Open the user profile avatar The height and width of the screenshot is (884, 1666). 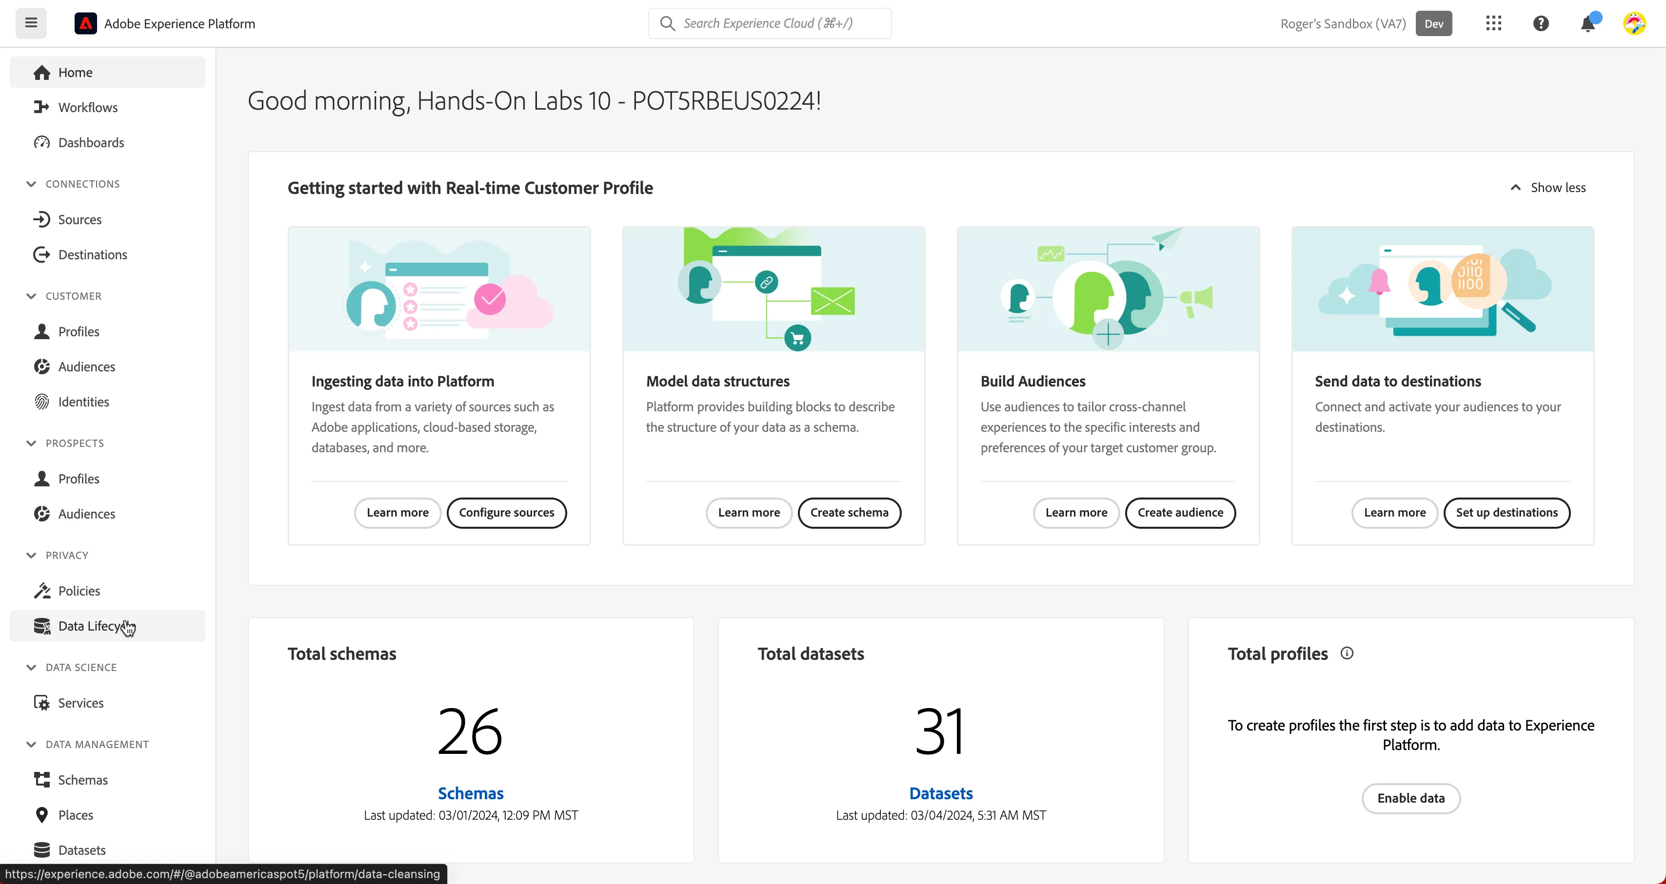(1634, 23)
